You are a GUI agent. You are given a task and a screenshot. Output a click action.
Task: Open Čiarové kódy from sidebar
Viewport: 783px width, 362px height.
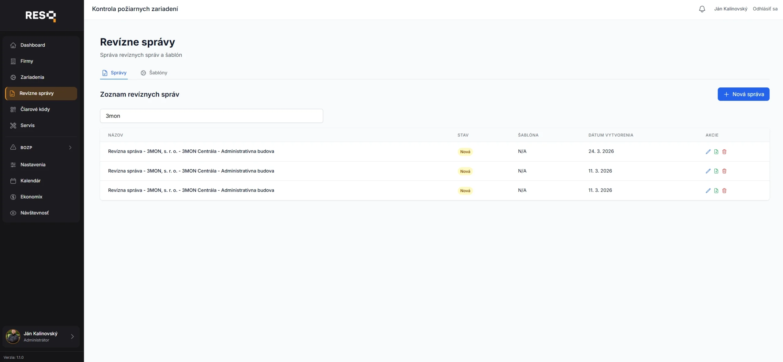(x=35, y=109)
